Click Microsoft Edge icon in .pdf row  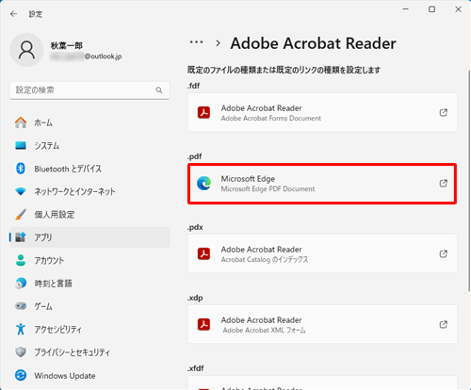point(203,184)
